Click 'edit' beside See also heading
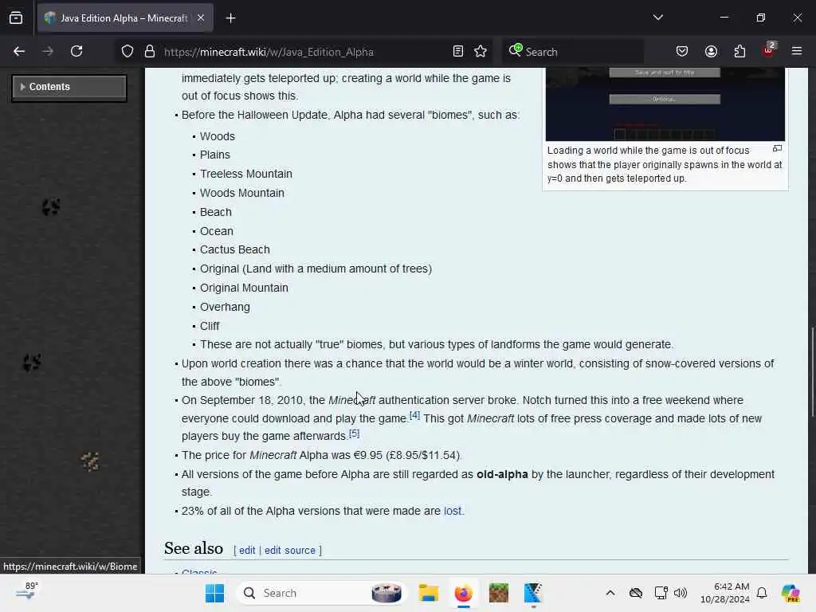The width and height of the screenshot is (816, 612). [x=247, y=551]
